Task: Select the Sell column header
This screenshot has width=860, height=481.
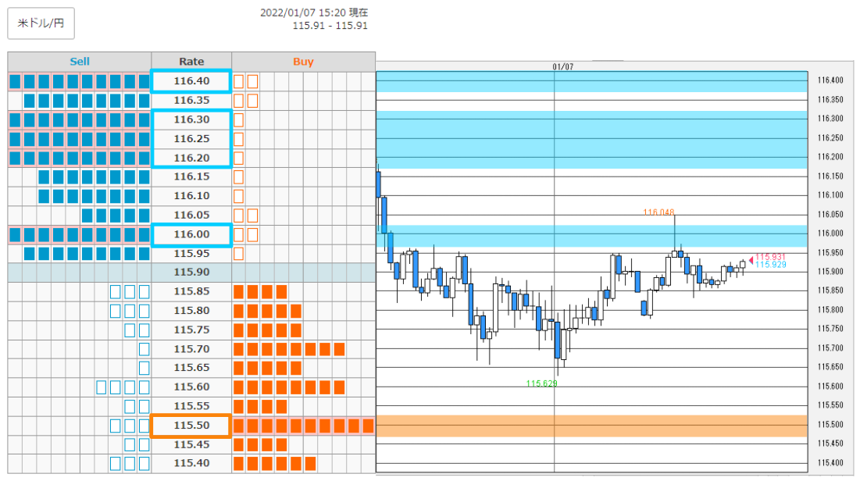Action: point(80,62)
